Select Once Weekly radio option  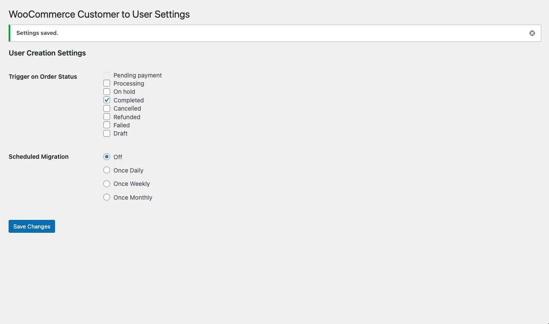107,184
